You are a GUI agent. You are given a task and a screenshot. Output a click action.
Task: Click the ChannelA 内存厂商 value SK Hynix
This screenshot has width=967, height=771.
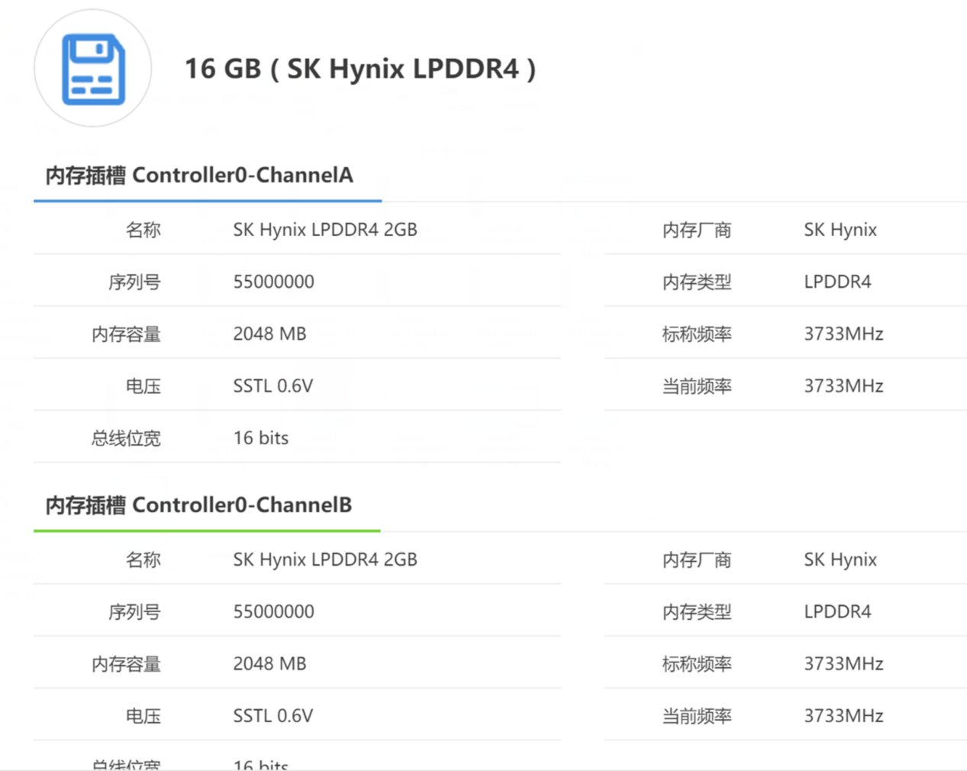[x=840, y=230]
